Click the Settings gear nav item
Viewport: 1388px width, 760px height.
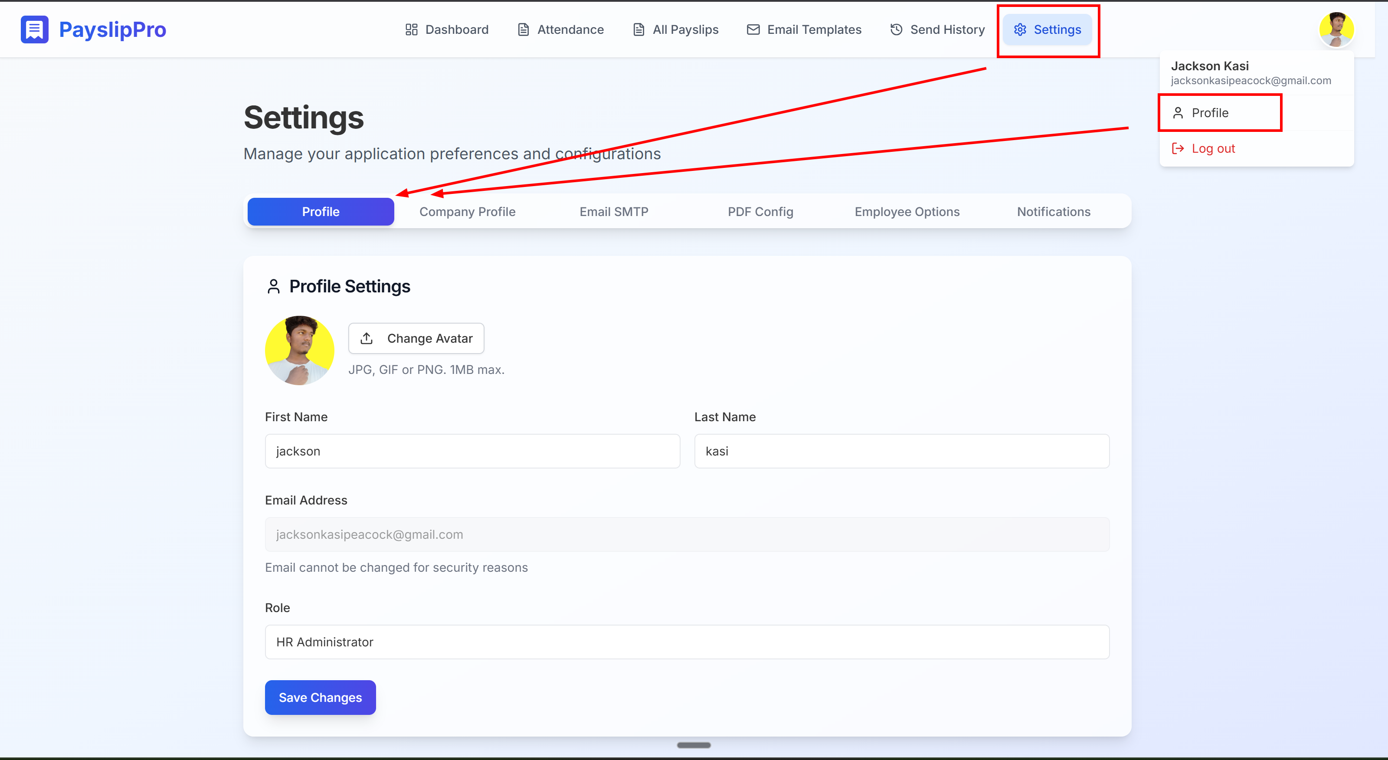pyautogui.click(x=1047, y=29)
